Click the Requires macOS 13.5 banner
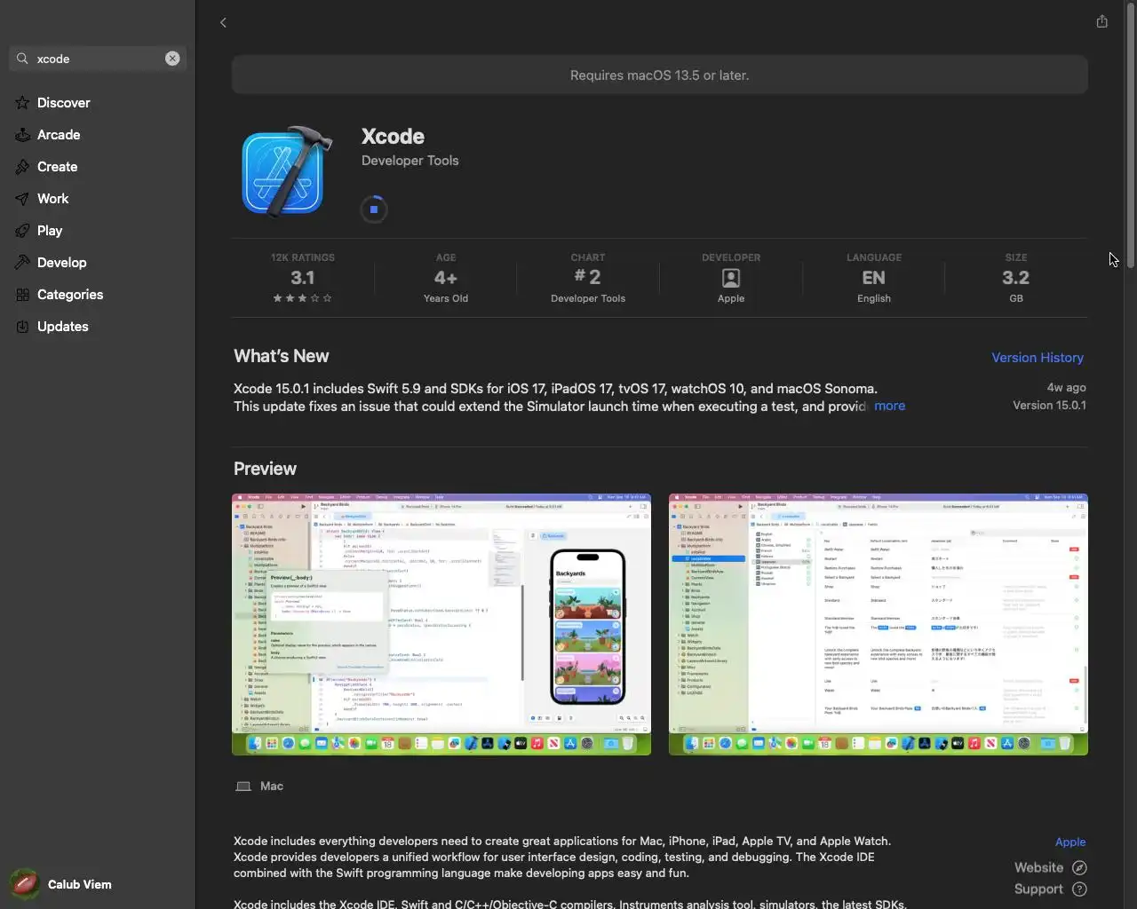This screenshot has height=909, width=1137. [x=660, y=75]
